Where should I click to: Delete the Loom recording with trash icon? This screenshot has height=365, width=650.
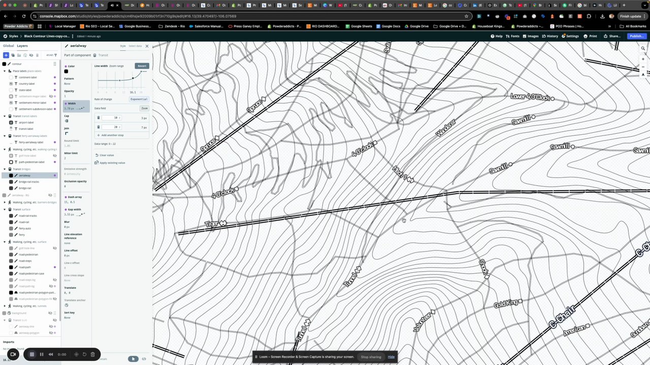click(x=92, y=354)
